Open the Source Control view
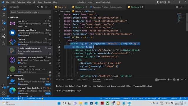This screenshot has width=188, height=106. pos(4,22)
